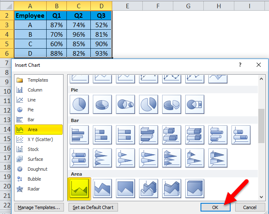Select Clustered Bar in 3-D chart
Image resolution: width=269 pixels, height=214 pixels.
point(149,135)
